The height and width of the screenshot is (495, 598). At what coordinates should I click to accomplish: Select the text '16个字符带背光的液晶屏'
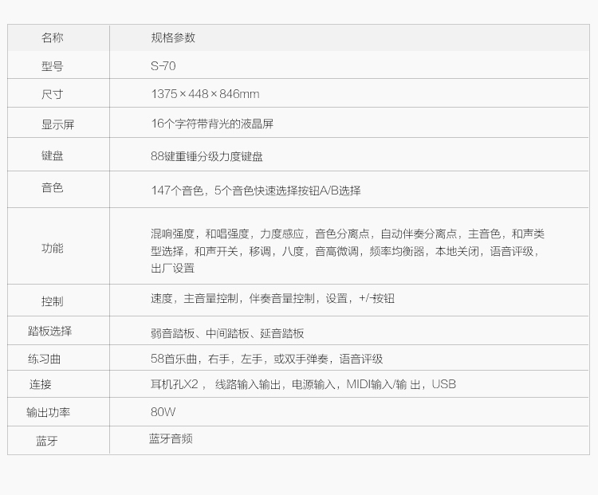[212, 124]
